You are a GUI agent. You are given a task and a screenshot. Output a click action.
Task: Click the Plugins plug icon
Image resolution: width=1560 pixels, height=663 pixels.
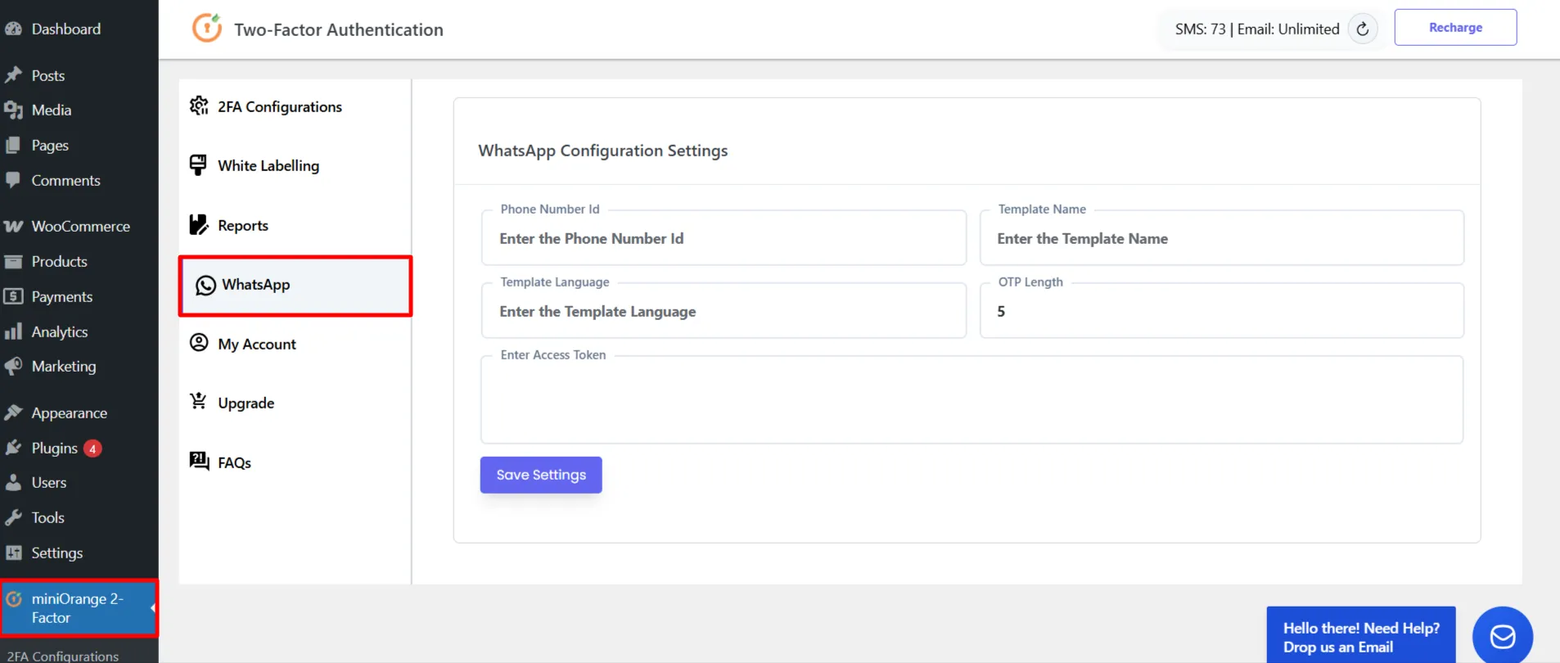pos(13,448)
